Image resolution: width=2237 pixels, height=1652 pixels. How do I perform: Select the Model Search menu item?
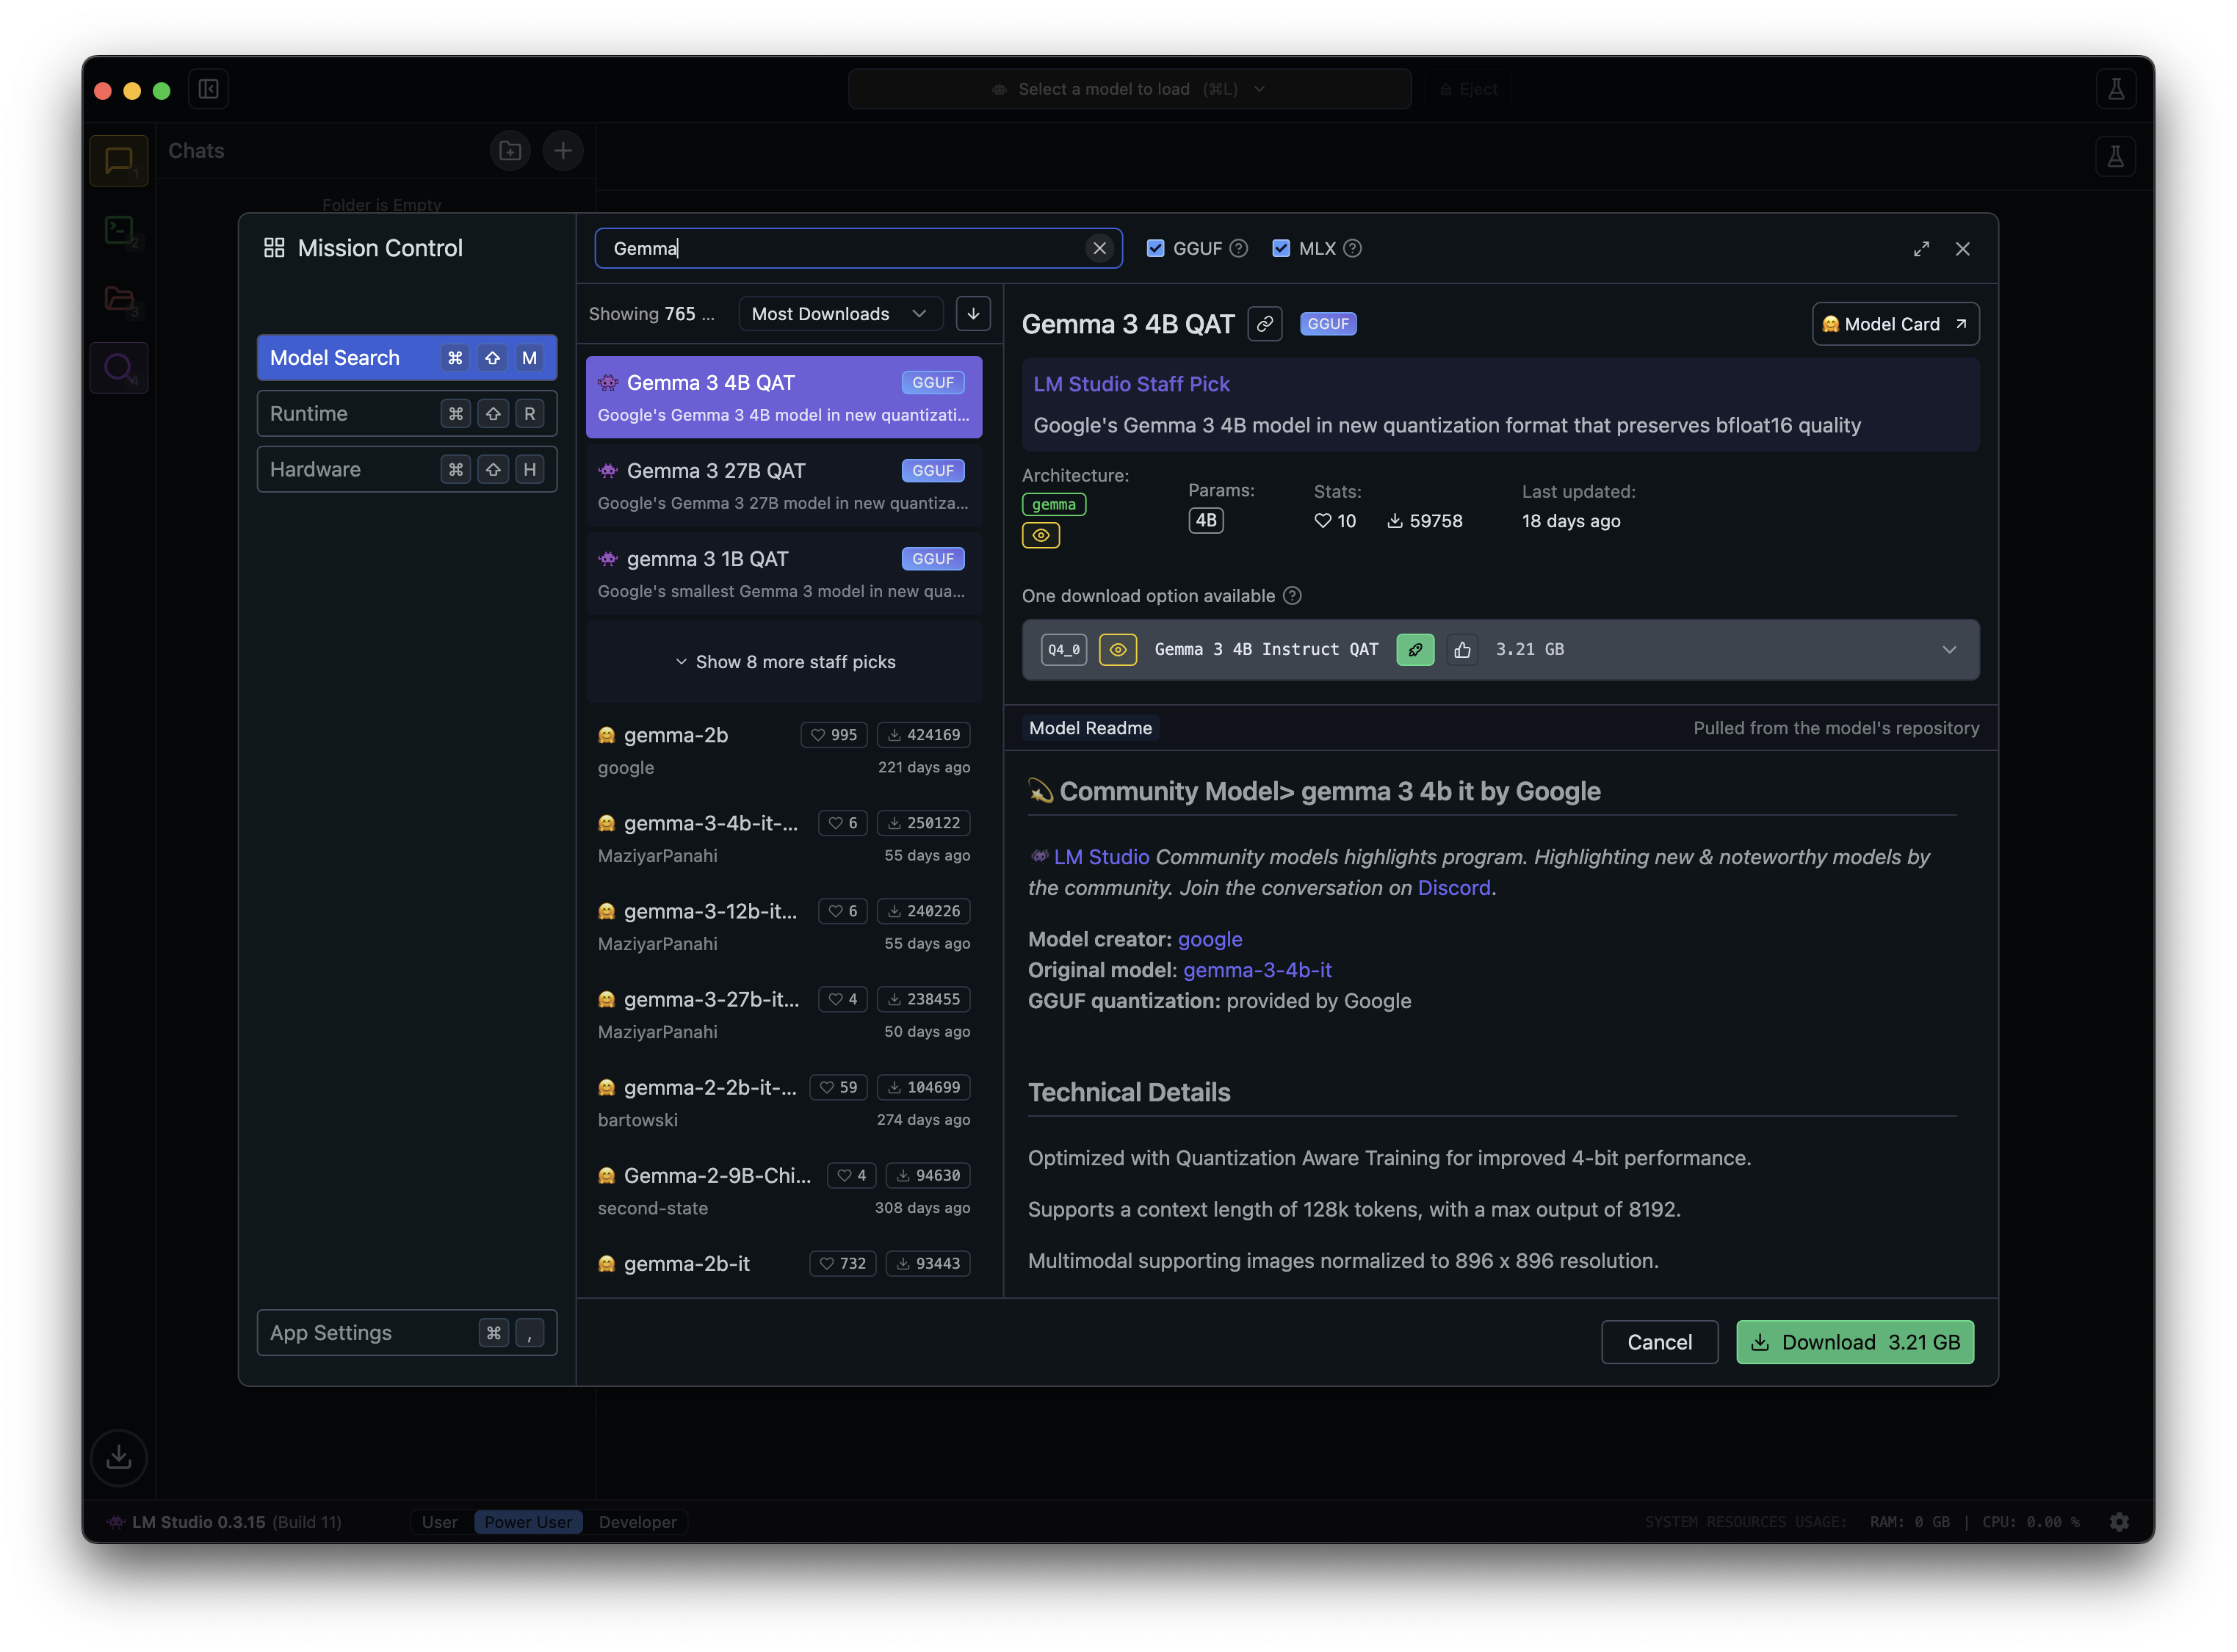[x=407, y=358]
